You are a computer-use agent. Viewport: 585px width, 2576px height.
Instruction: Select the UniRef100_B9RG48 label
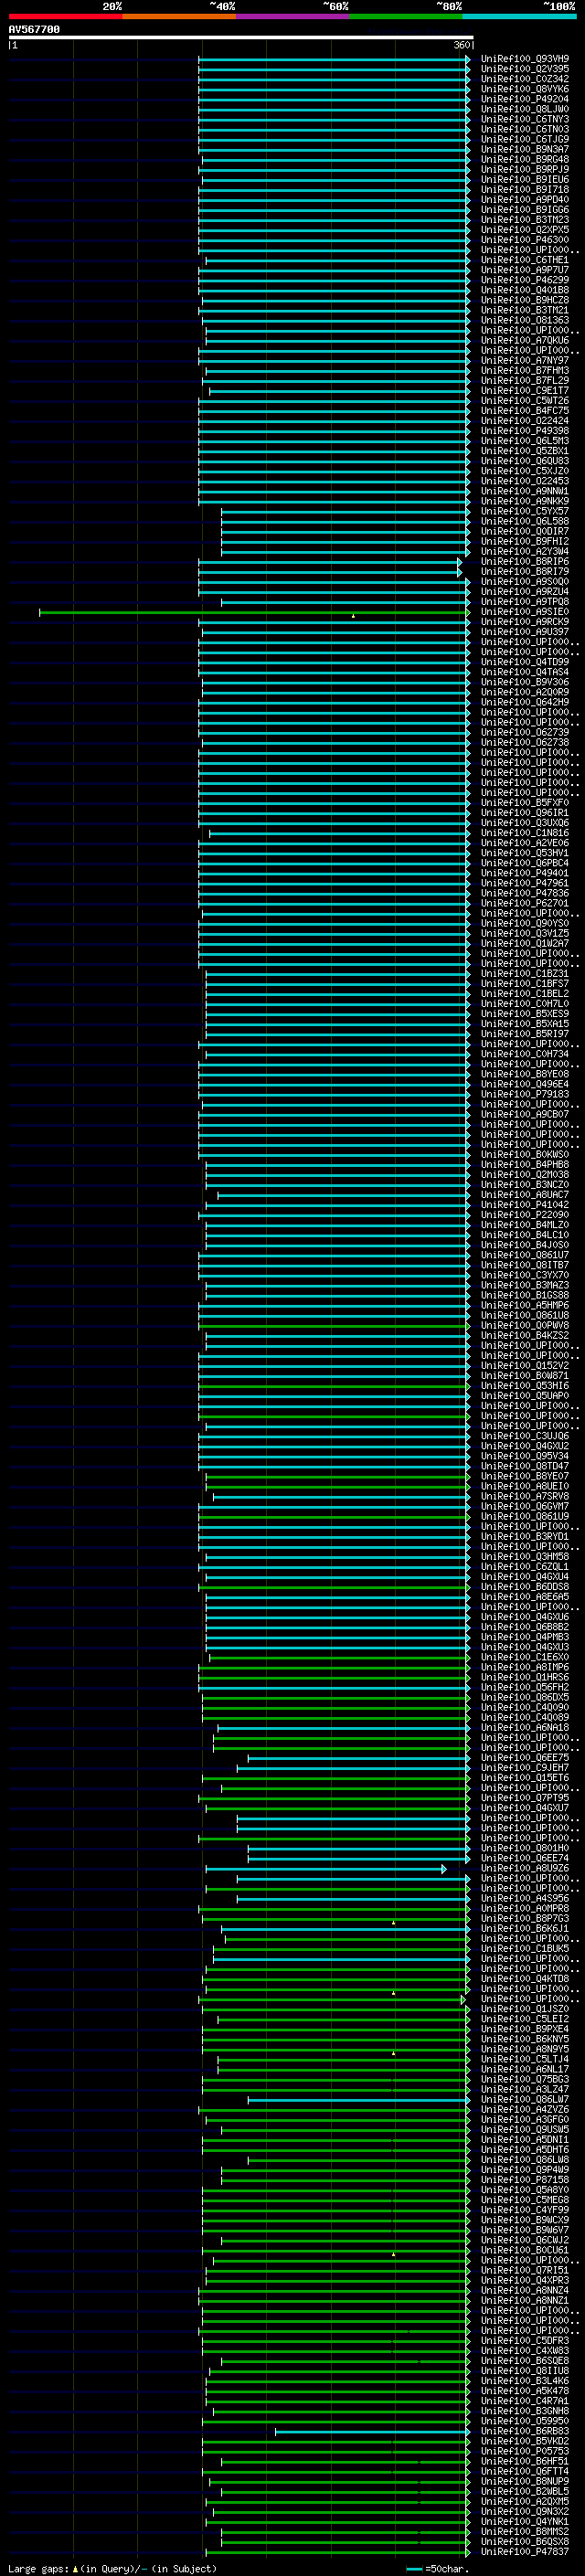(x=525, y=159)
